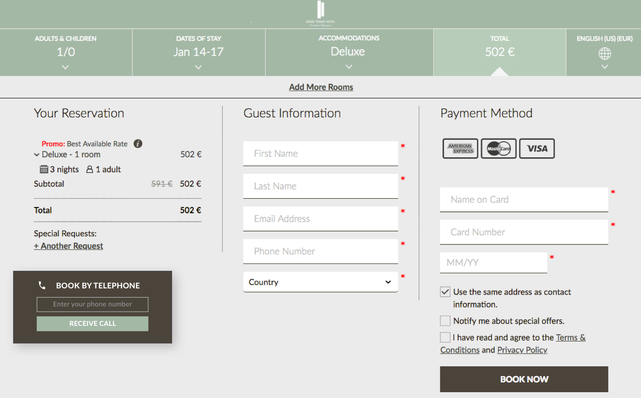Screen dimensions: 641x398
Task: Click the hotel logo in the header
Action: [x=320, y=13]
